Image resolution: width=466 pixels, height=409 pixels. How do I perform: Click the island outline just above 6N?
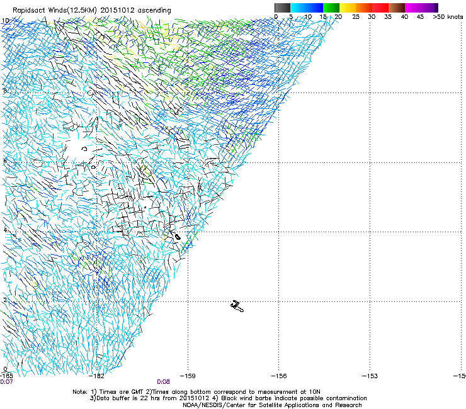pos(84,148)
